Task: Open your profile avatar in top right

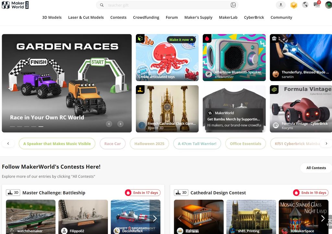Action: coord(328,5)
